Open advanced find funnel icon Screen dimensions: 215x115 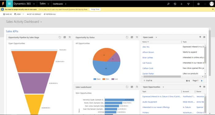(x=188, y=4)
